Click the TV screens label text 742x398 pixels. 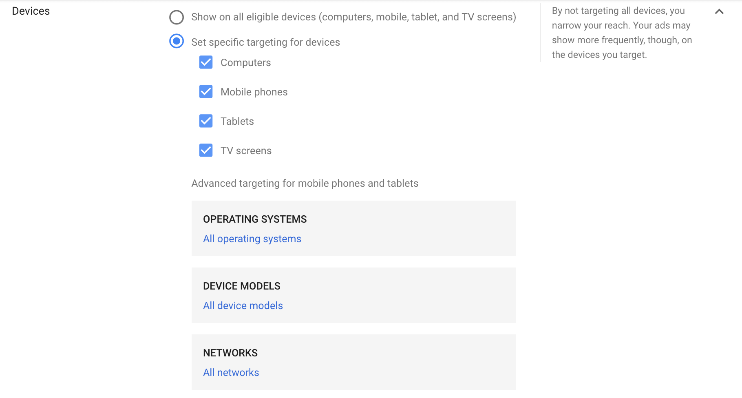[246, 150]
